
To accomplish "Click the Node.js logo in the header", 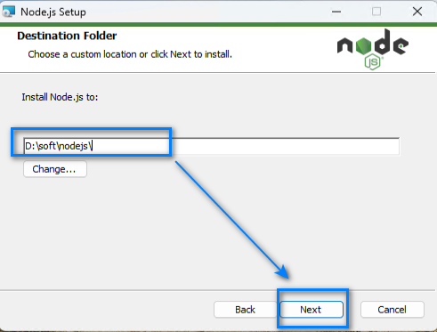I will 373,49.
